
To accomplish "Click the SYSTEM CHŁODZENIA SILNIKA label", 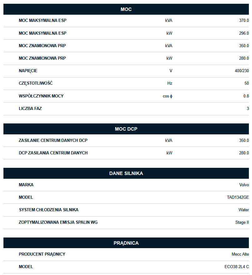I will pyautogui.click(x=49, y=210).
